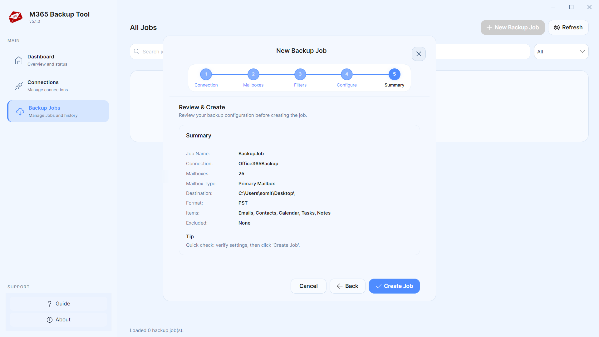This screenshot has width=599, height=337.
Task: Click the 'Loaded 0 backup job(s).' status text
Action: tap(157, 330)
